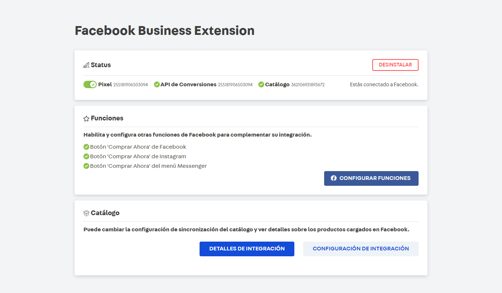
Task: Click check icon for Facebook 'Comprar Ahora' button
Action: [x=86, y=147]
